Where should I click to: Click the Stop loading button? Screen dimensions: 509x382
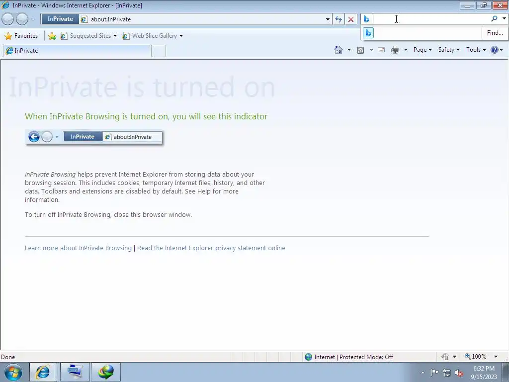point(351,19)
